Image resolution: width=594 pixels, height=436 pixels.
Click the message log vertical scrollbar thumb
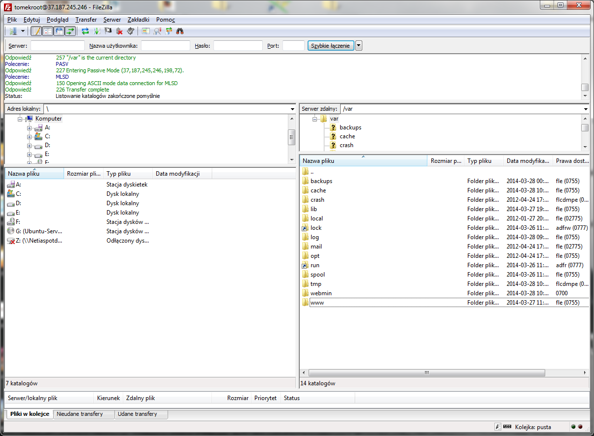pos(585,88)
